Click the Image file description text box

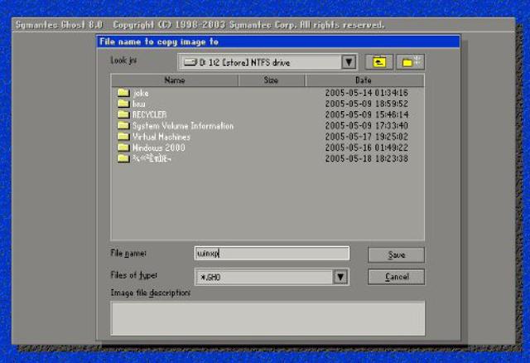[267, 317]
